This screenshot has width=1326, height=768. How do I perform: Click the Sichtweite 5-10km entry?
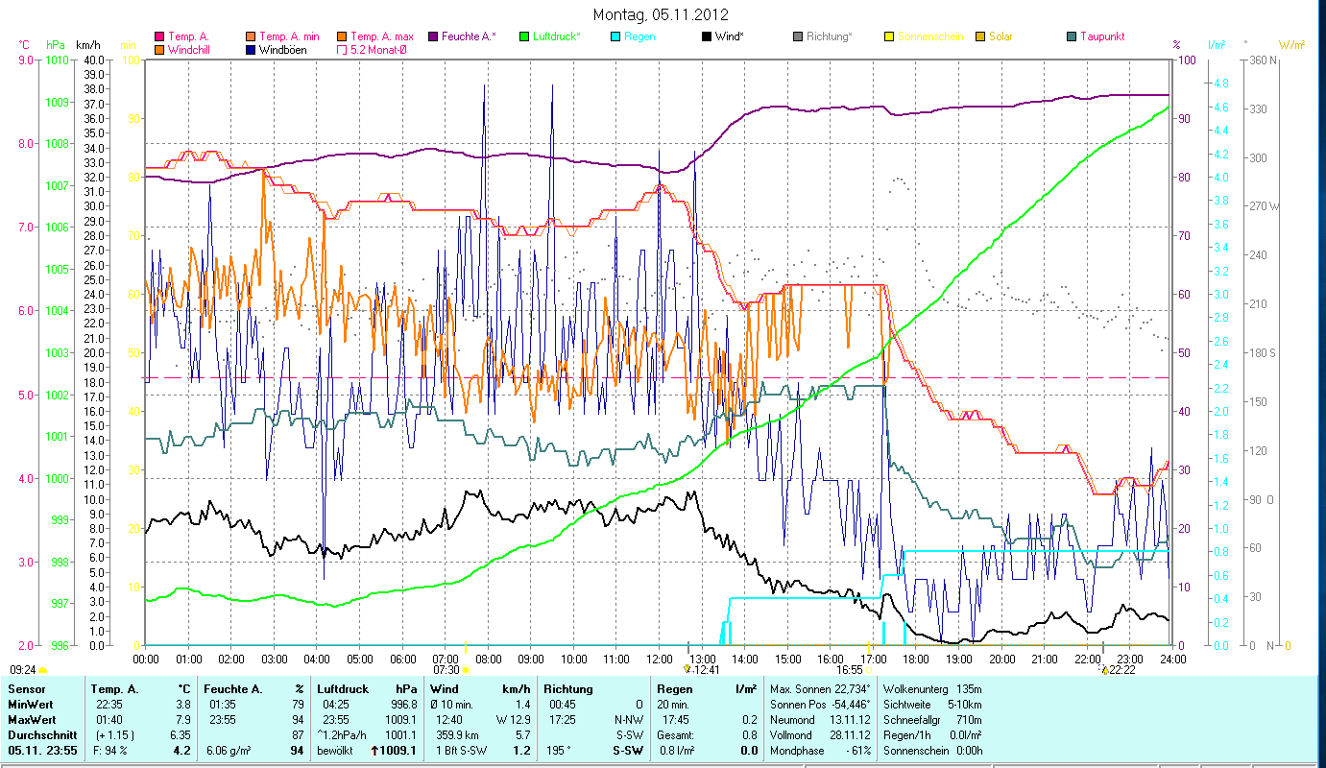point(931,705)
